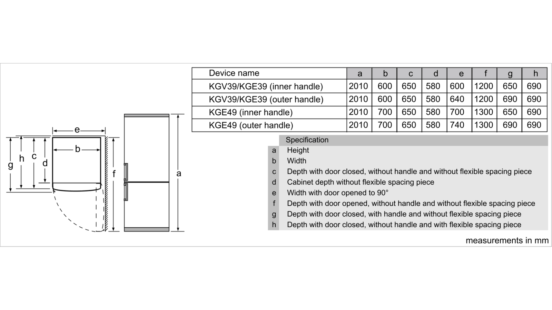Click the specification line for letter g
The height and width of the screenshot is (310, 552).
pyautogui.click(x=404, y=214)
